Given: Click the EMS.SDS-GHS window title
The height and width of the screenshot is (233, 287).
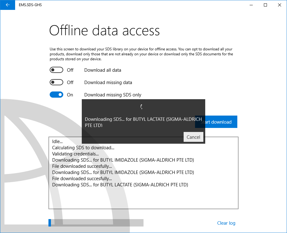Looking at the screenshot, I should pyautogui.click(x=30, y=5).
